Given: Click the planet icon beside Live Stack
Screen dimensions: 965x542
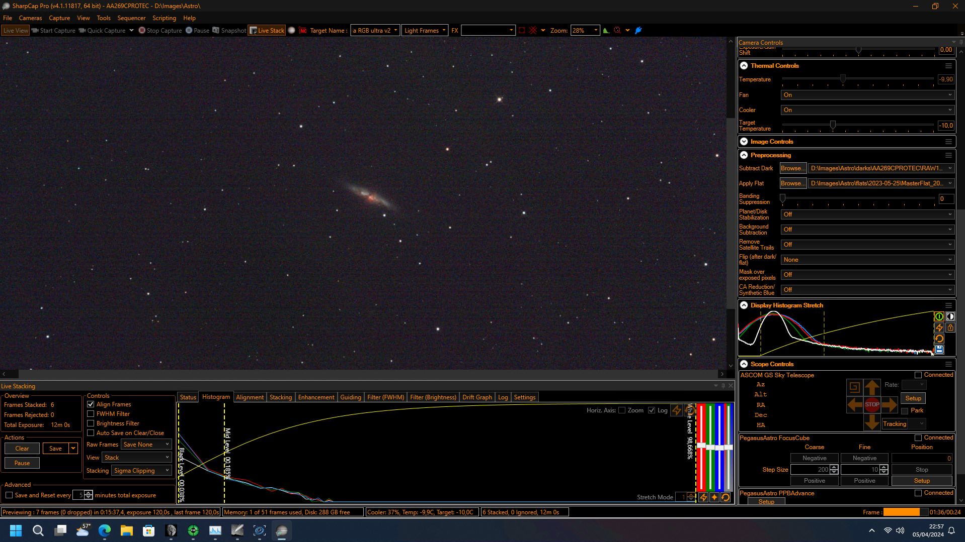Looking at the screenshot, I should 291,31.
